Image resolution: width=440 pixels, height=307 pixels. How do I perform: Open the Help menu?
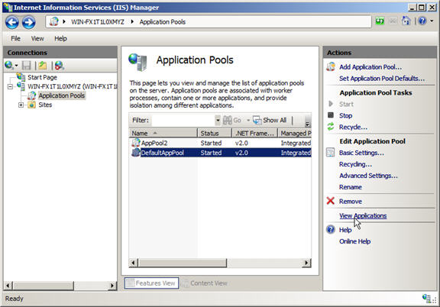point(60,38)
